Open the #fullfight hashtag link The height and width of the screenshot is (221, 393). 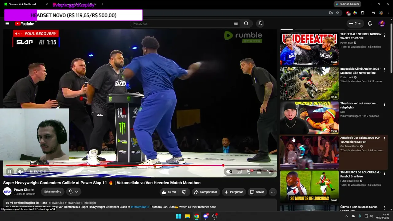pos(90,203)
